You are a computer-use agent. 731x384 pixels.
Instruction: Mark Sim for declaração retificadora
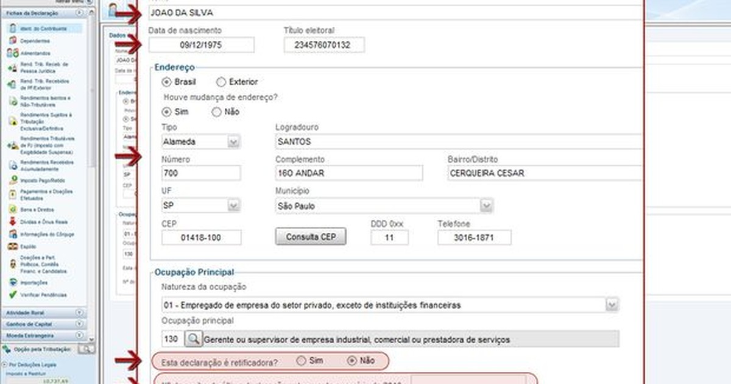(x=300, y=361)
